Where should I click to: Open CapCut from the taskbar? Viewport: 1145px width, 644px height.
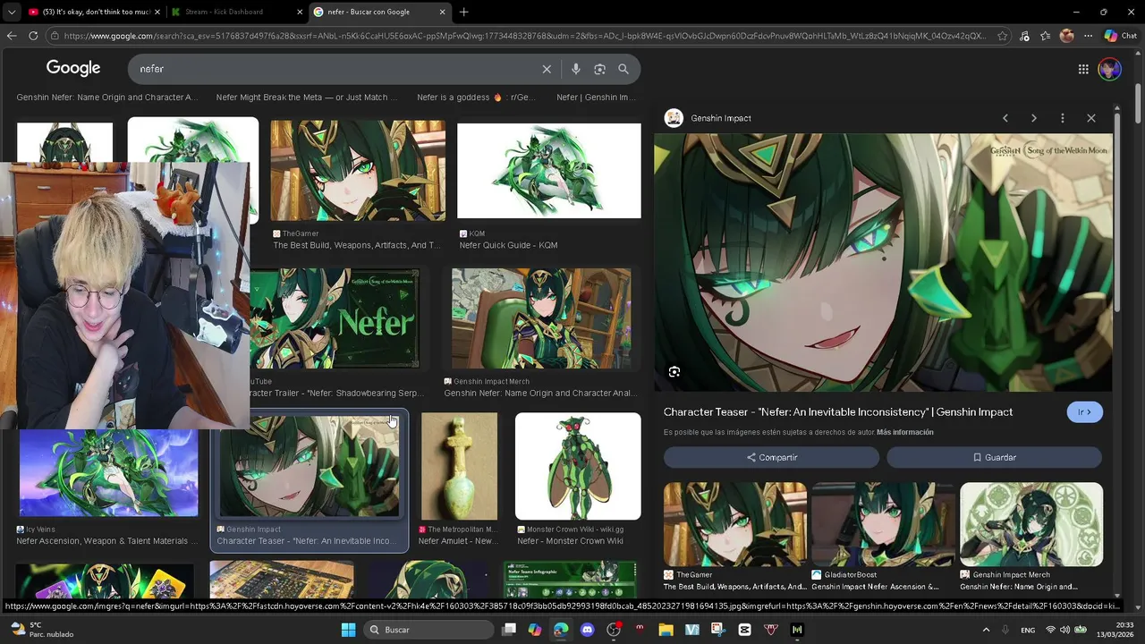pyautogui.click(x=744, y=630)
